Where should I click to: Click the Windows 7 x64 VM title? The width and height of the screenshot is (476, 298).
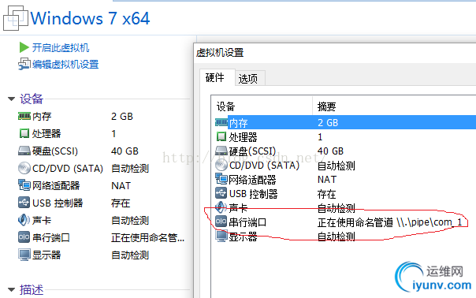pos(90,18)
